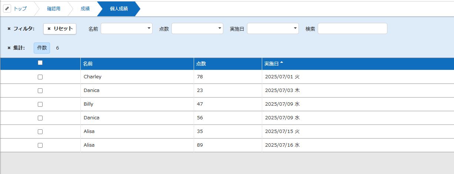Click the × icon beside 集計

coord(9,48)
